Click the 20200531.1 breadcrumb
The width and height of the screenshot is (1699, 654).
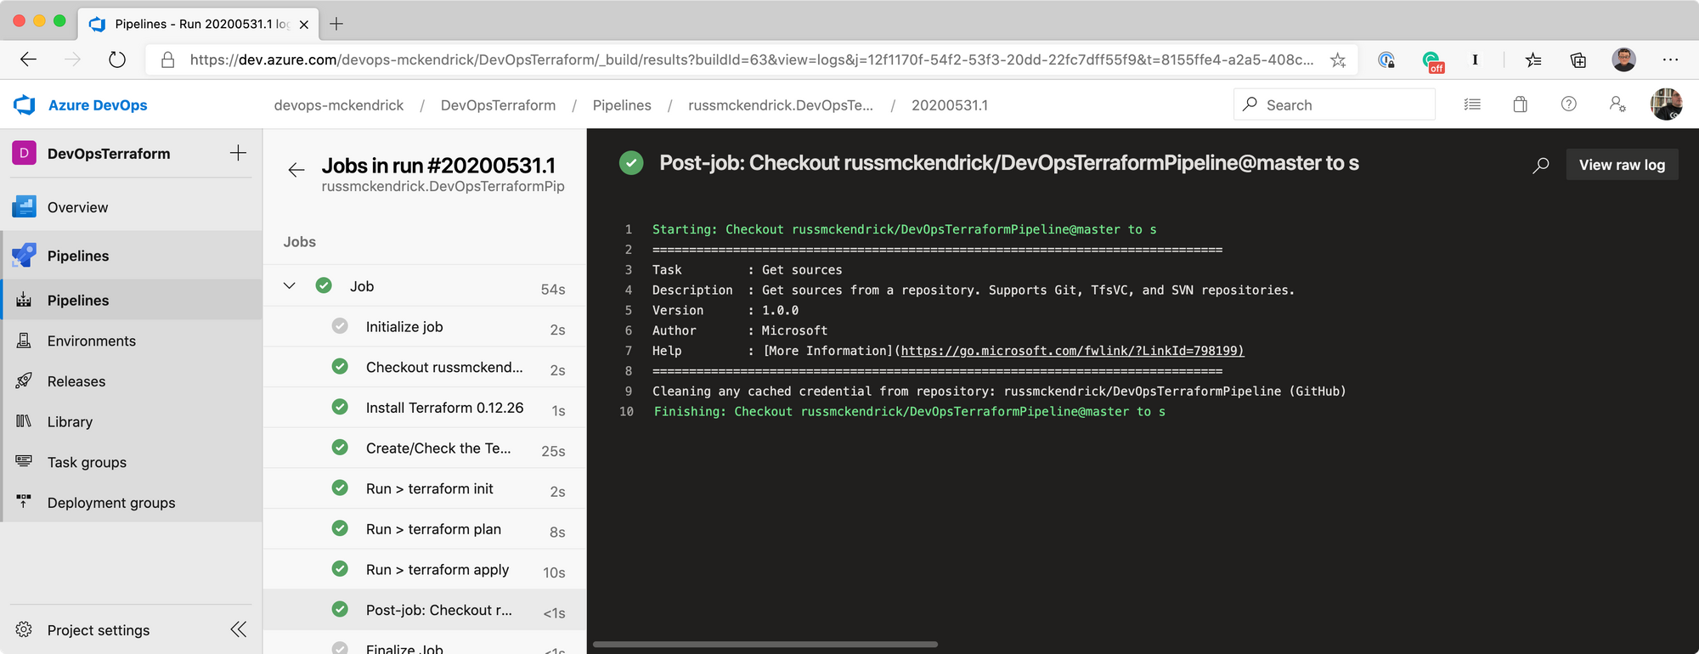pos(950,105)
